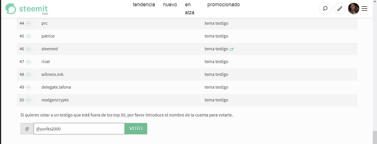Upvote witness patrice with arrow icon
377x144 pixels.
(x=28, y=36)
